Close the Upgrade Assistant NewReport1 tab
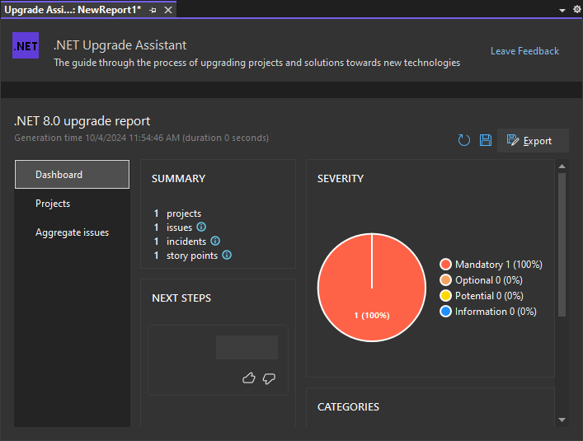 (168, 10)
